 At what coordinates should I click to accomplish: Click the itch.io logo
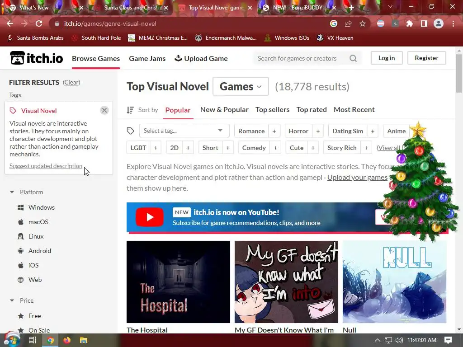(x=36, y=58)
